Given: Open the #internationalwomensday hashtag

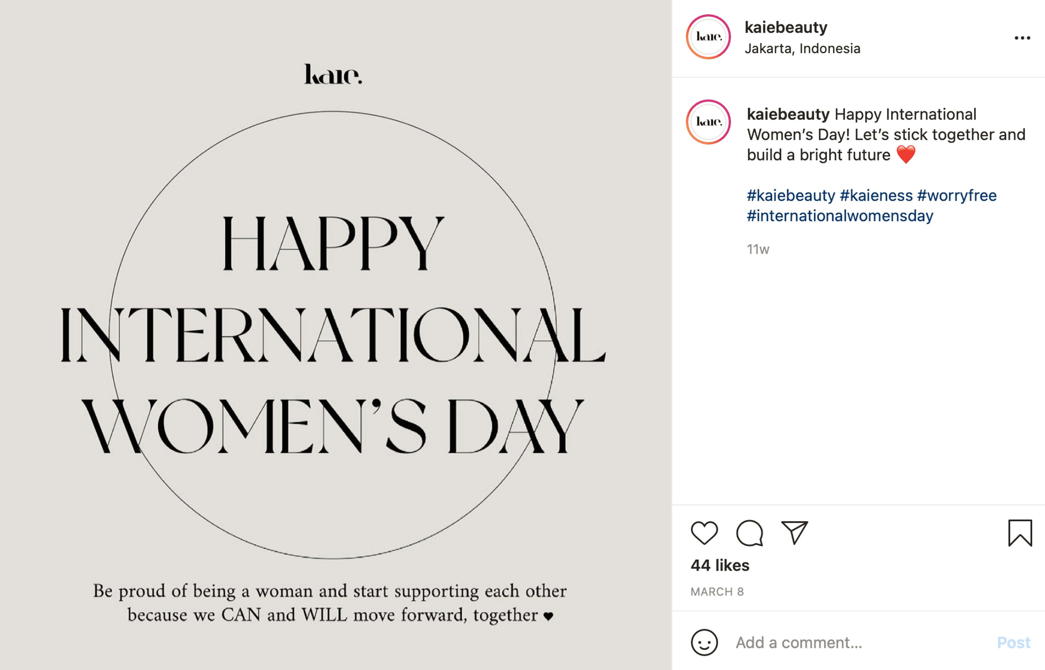Looking at the screenshot, I should pos(840,216).
